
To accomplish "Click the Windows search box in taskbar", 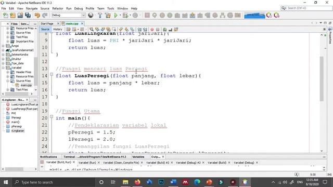I will (54, 182).
